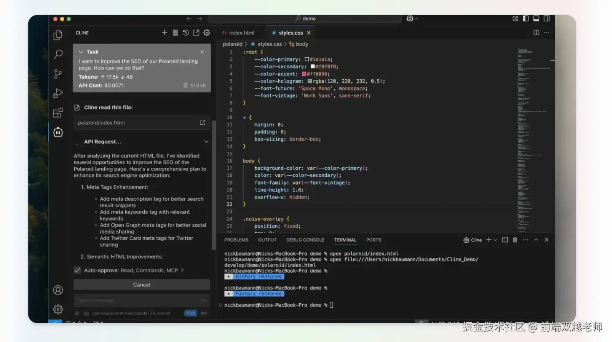Open the Search view in the activity bar
The width and height of the screenshot is (612, 342).
[x=58, y=54]
